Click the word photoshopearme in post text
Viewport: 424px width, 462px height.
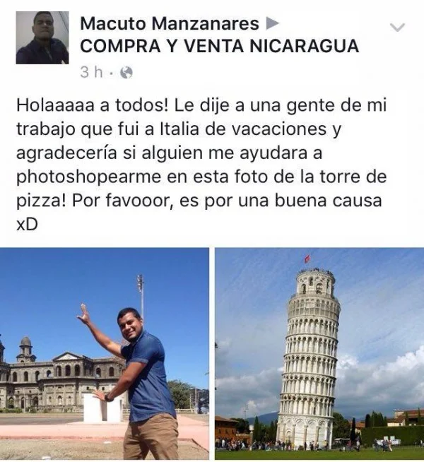click(89, 178)
